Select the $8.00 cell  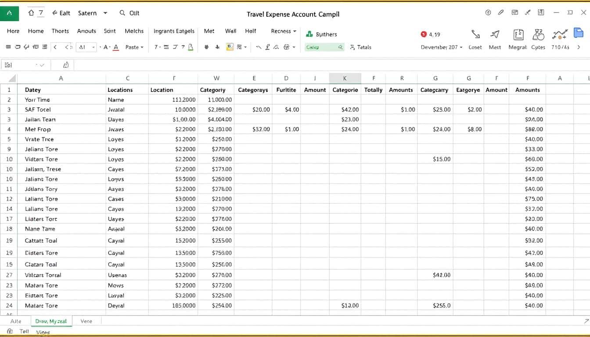[468, 129]
